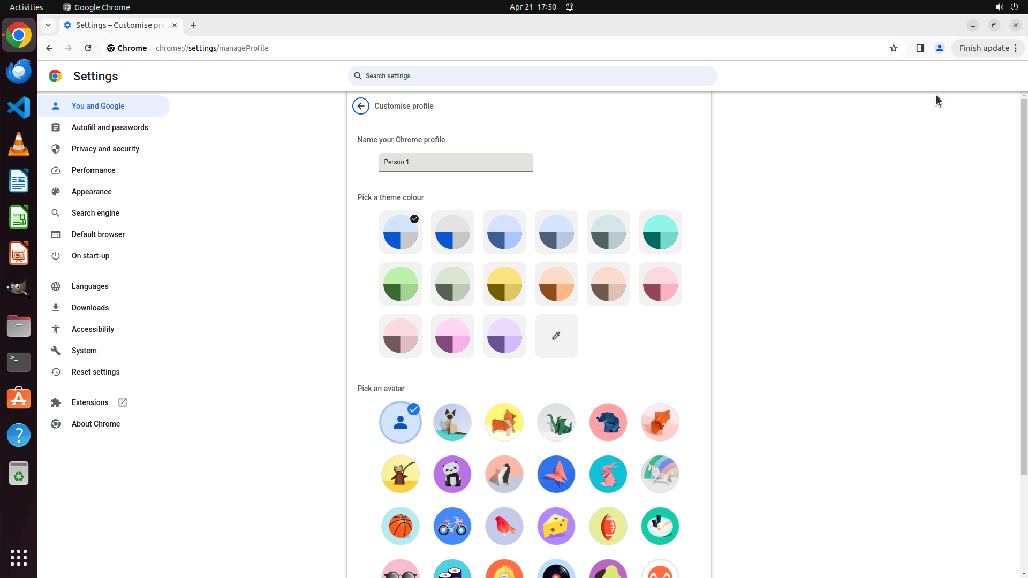The image size is (1028, 578).
Task: Select the basketball avatar
Action: tap(400, 526)
